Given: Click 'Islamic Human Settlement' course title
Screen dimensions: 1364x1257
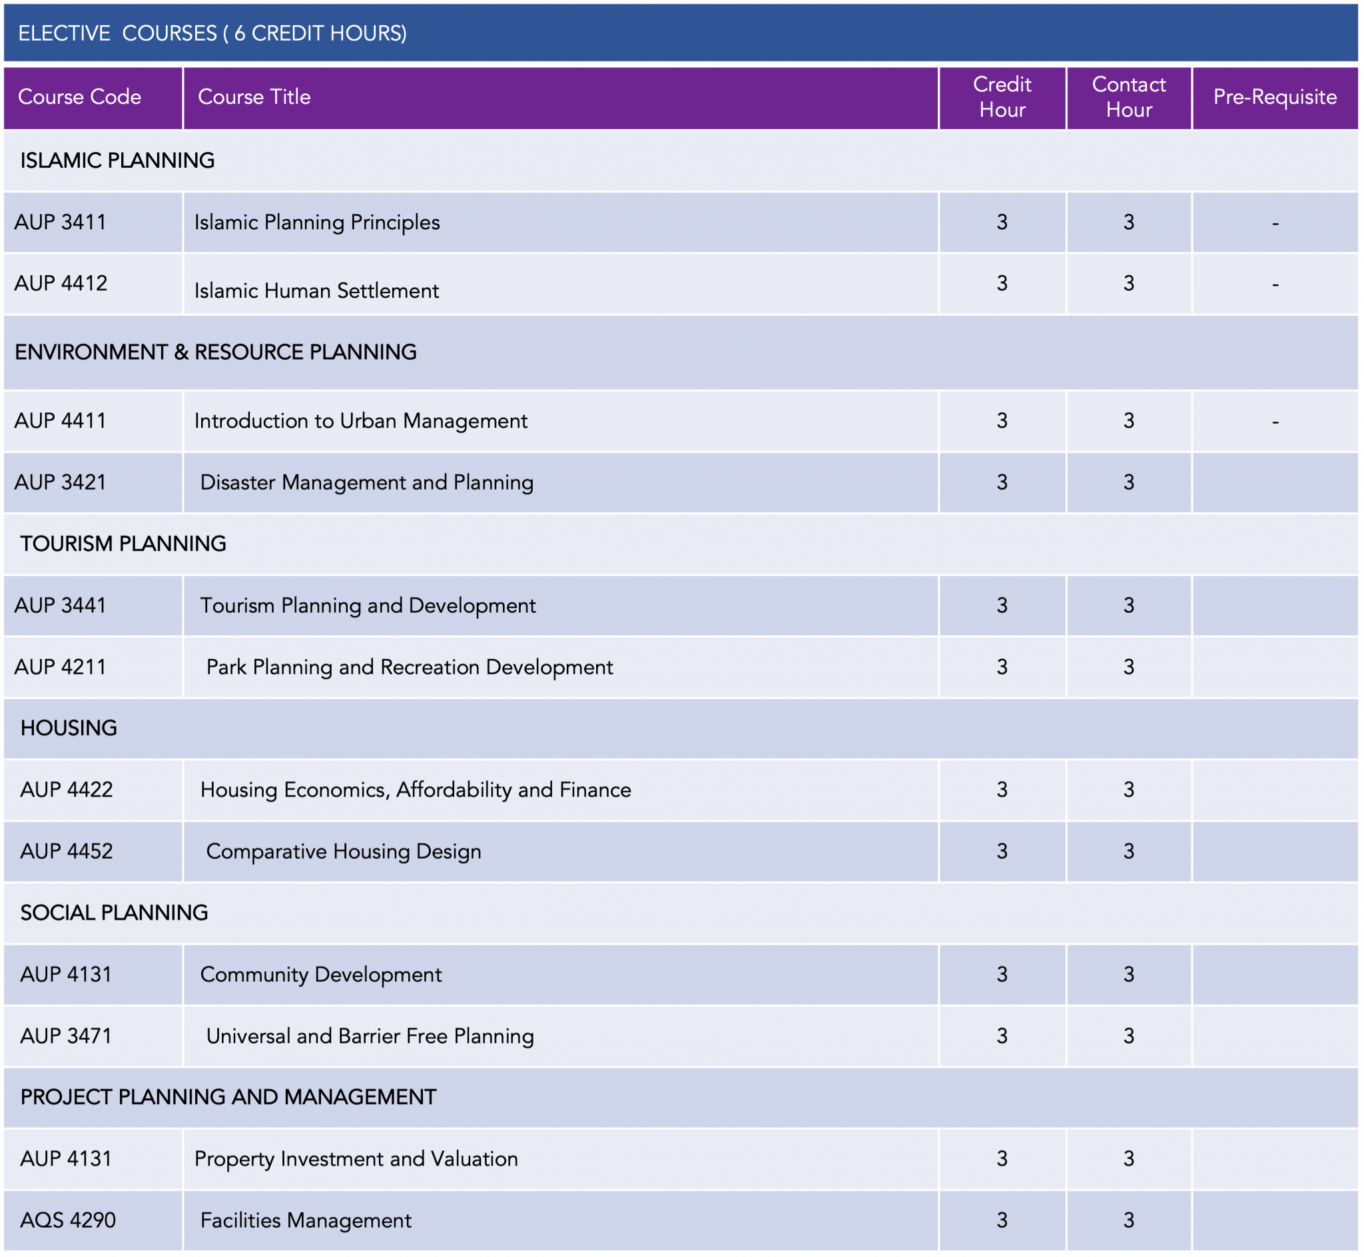Looking at the screenshot, I should pos(316,291).
